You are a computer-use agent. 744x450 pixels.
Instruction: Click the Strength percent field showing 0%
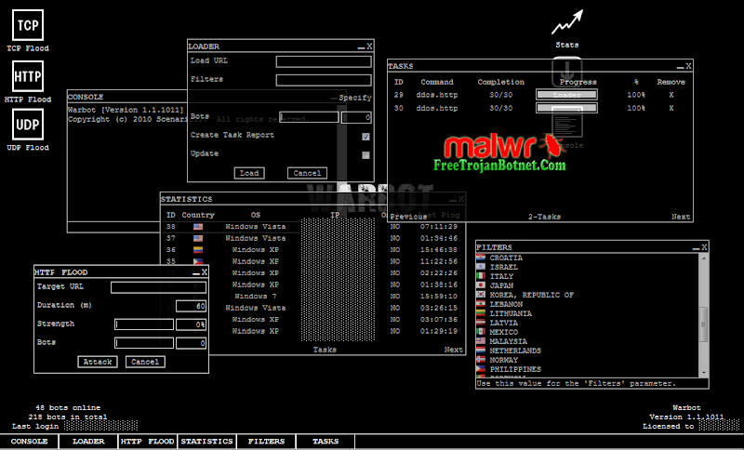(191, 324)
